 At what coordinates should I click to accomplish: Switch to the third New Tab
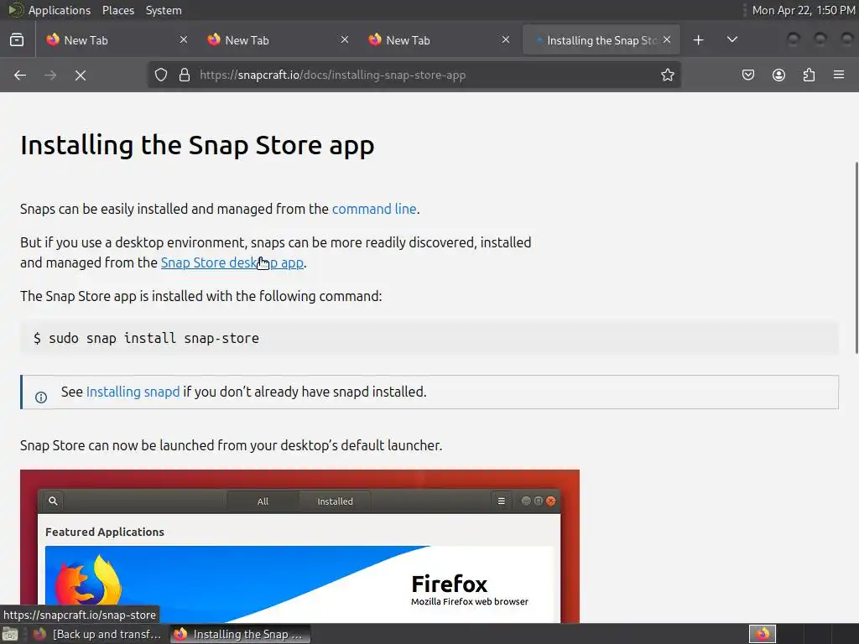[x=437, y=40]
